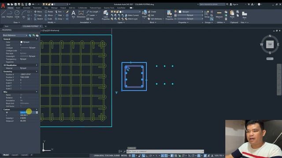Screen dimensions: 282x158
Task: Select the Circle tool
Action: [x=17, y=14]
